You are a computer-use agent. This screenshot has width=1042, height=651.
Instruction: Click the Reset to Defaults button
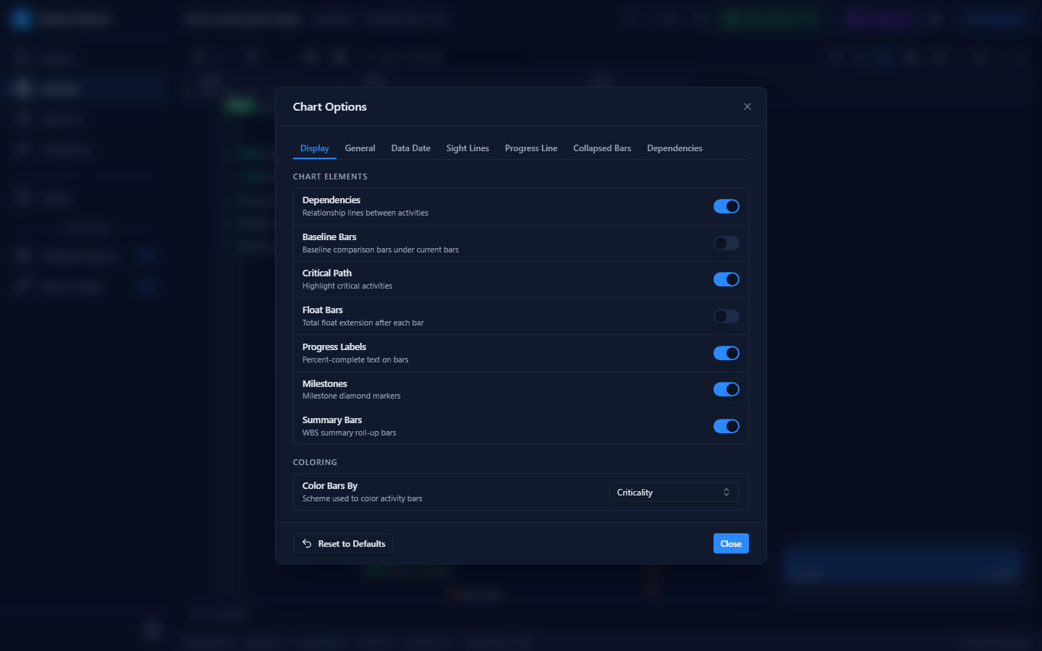343,543
